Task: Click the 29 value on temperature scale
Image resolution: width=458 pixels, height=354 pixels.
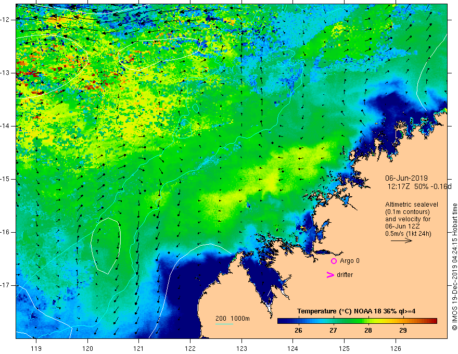Action: (x=403, y=331)
